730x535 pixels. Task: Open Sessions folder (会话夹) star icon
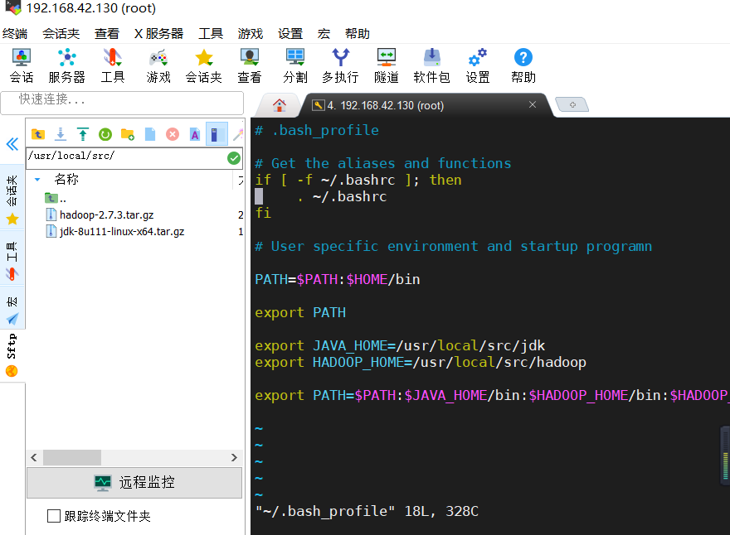pyautogui.click(x=204, y=66)
